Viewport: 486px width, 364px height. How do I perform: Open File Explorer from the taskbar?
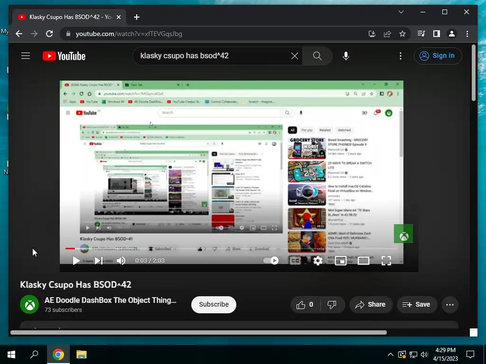point(81,355)
